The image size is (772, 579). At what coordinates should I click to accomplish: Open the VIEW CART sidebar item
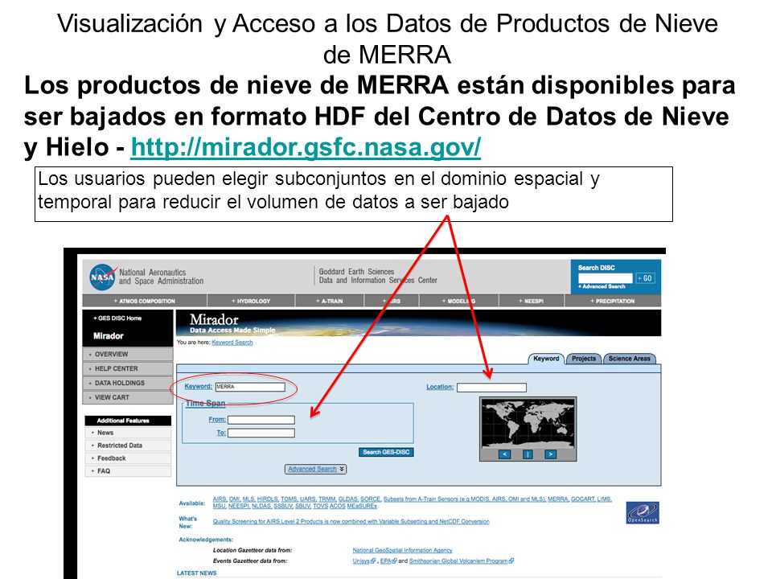[x=128, y=396]
